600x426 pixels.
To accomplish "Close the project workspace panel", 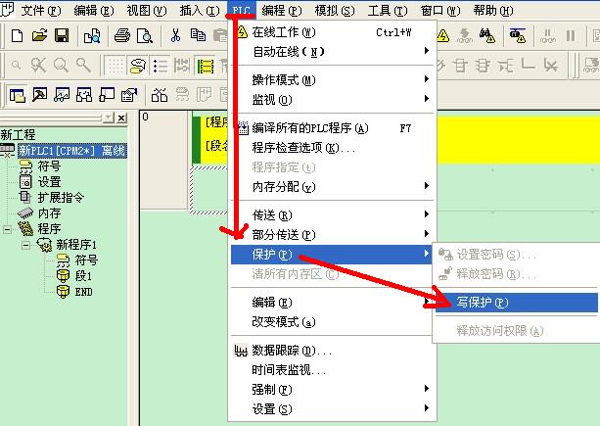I will [x=121, y=118].
